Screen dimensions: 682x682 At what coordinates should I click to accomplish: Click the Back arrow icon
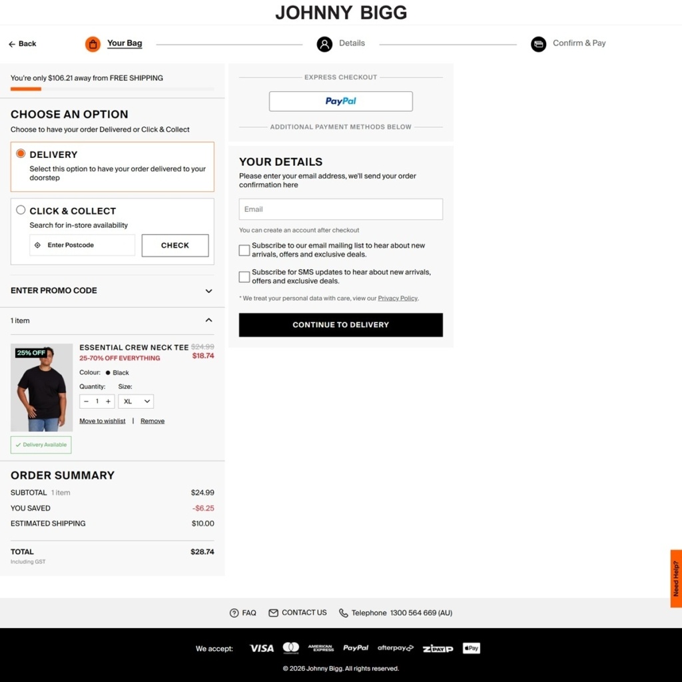coord(12,44)
